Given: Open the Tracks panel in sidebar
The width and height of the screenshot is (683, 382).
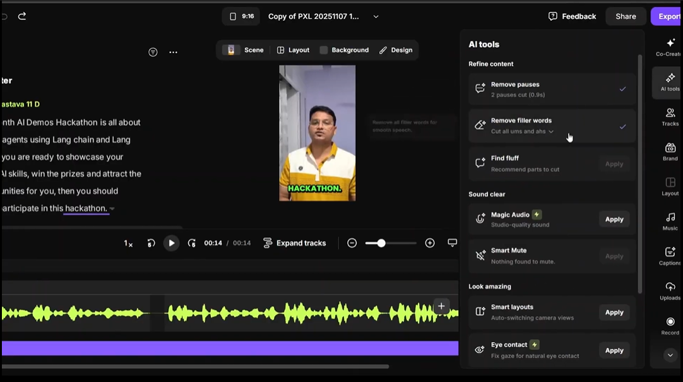Looking at the screenshot, I should point(670,117).
